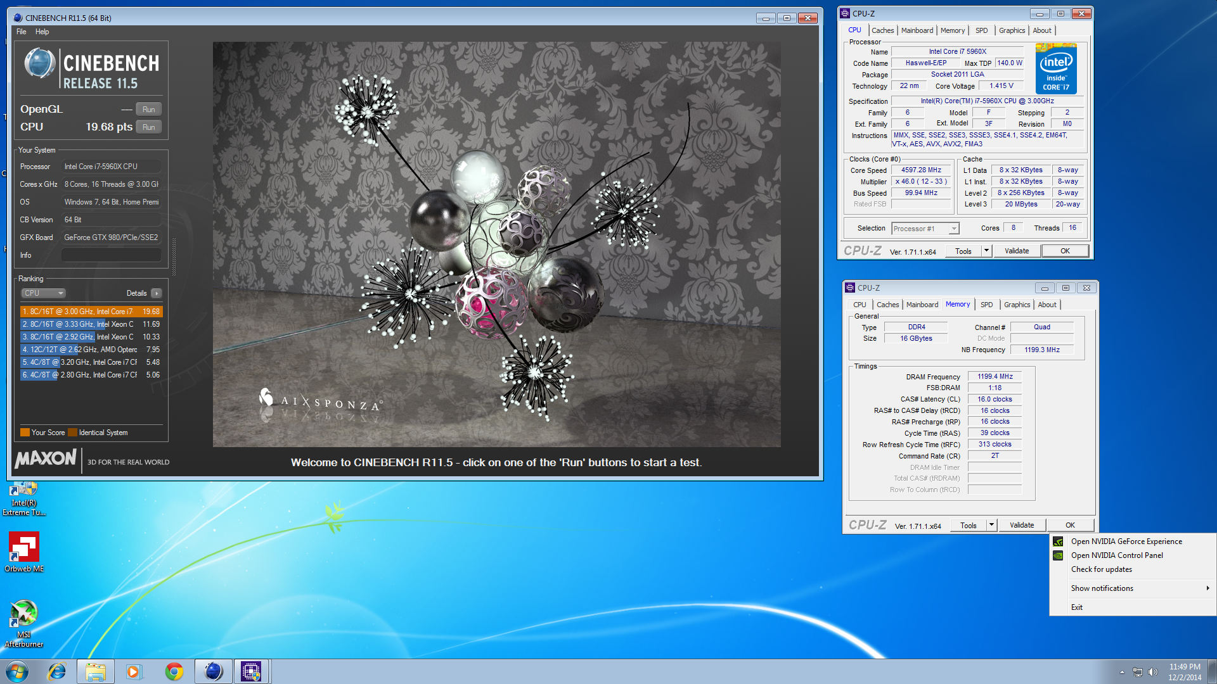Click the Cinebench title bar icon
1217x684 pixels.
pos(18,18)
